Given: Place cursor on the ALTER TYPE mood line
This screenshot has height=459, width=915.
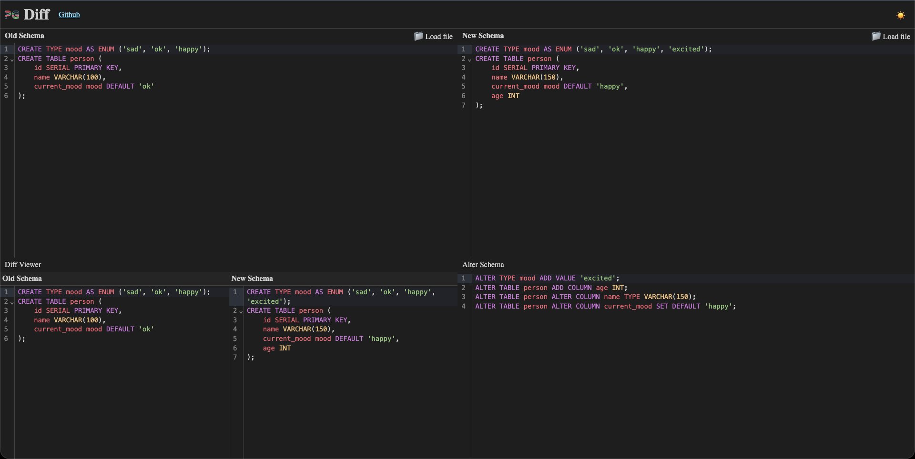Looking at the screenshot, I should pyautogui.click(x=547, y=278).
